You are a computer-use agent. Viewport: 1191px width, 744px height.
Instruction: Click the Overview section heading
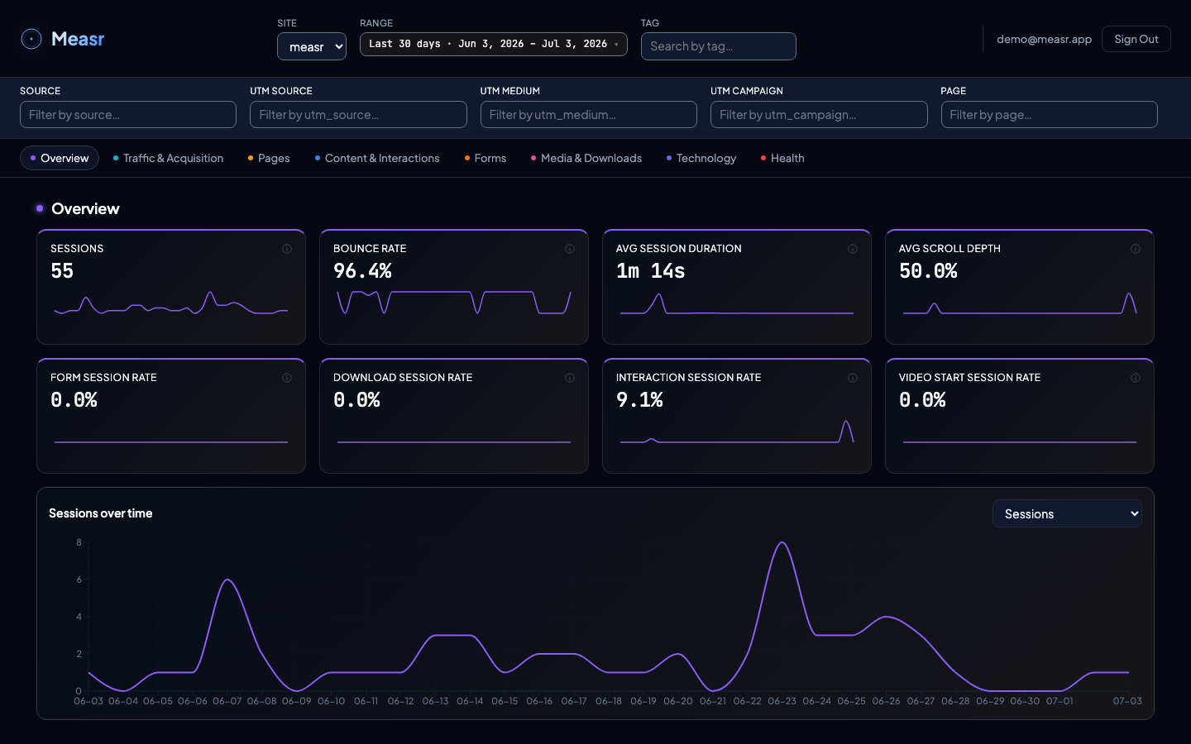85,209
